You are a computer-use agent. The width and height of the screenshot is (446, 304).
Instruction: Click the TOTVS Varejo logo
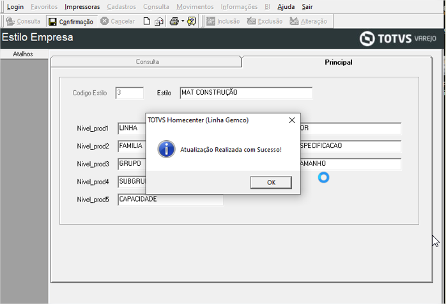397,38
